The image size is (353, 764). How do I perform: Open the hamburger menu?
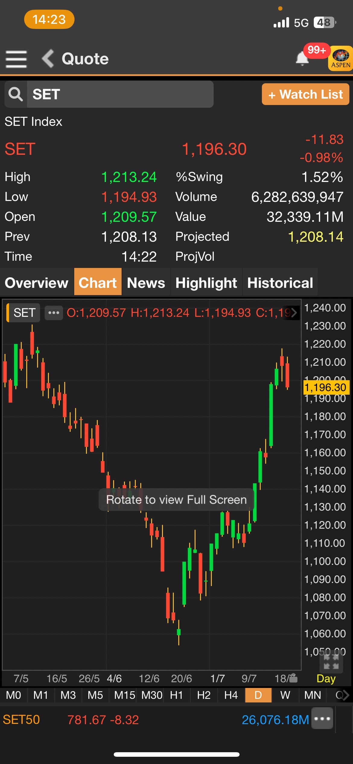16,59
